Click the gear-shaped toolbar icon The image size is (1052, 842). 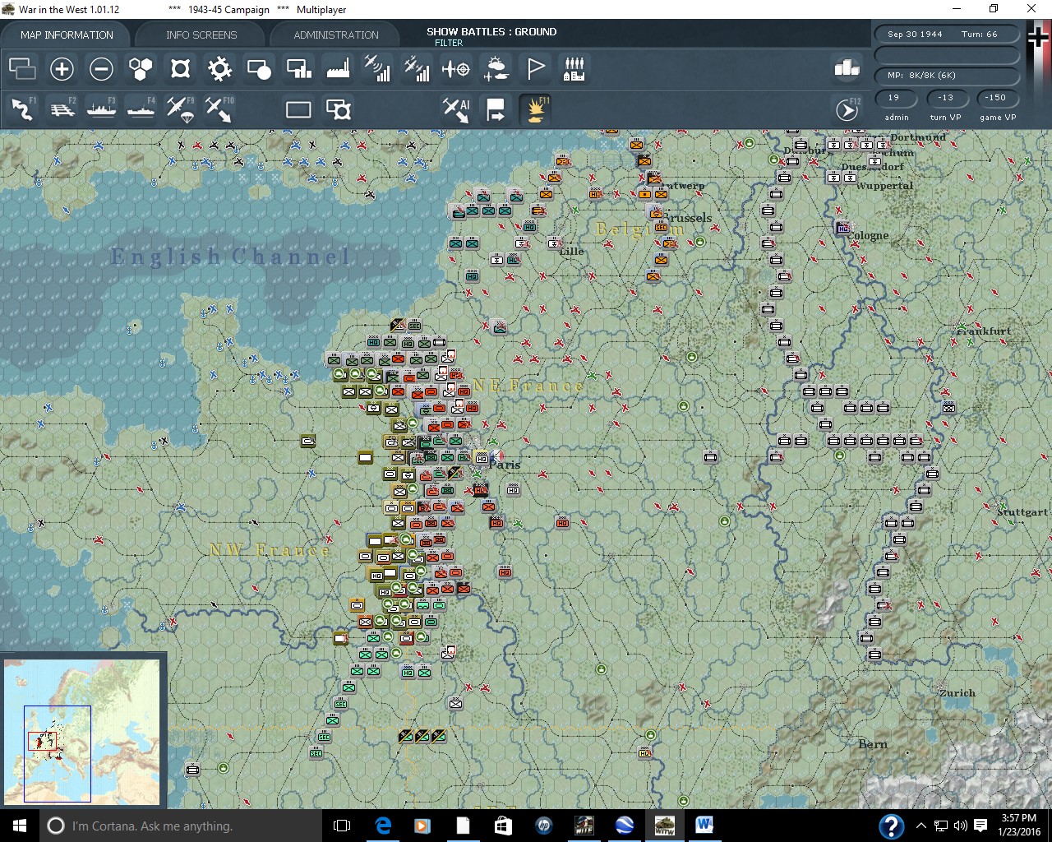coord(219,68)
